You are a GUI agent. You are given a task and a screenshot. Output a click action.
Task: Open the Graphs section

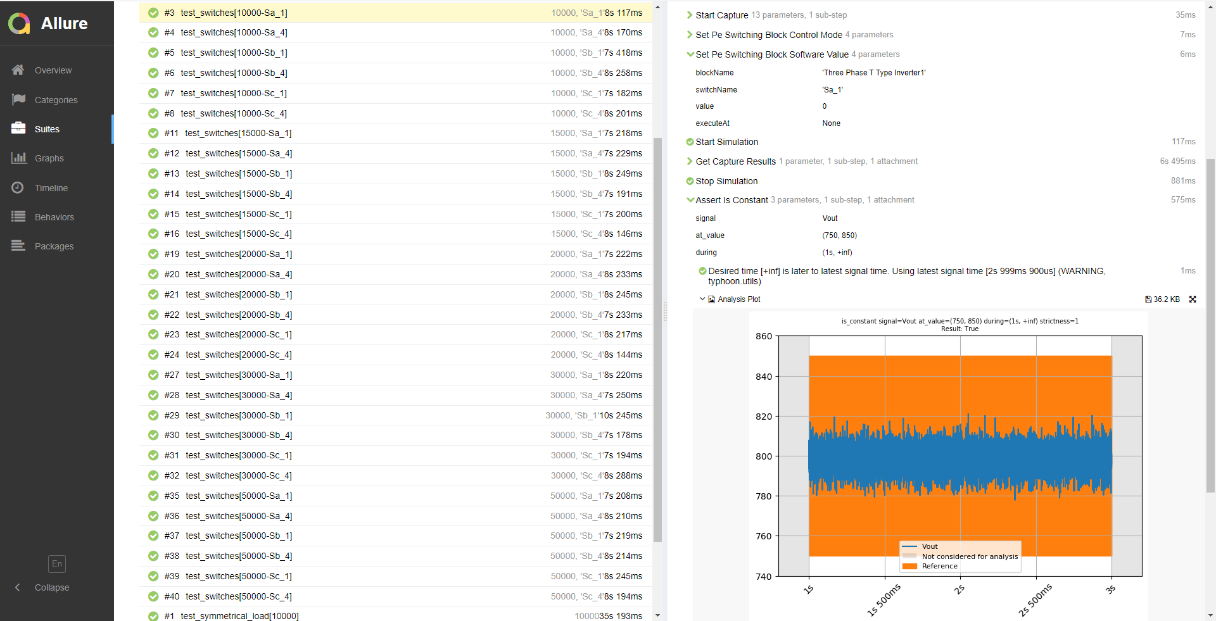57,158
